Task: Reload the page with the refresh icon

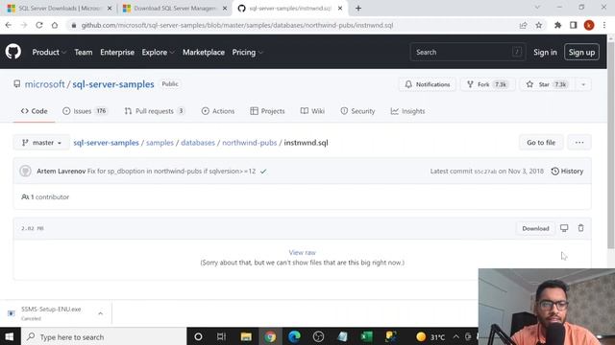Action: point(39,25)
